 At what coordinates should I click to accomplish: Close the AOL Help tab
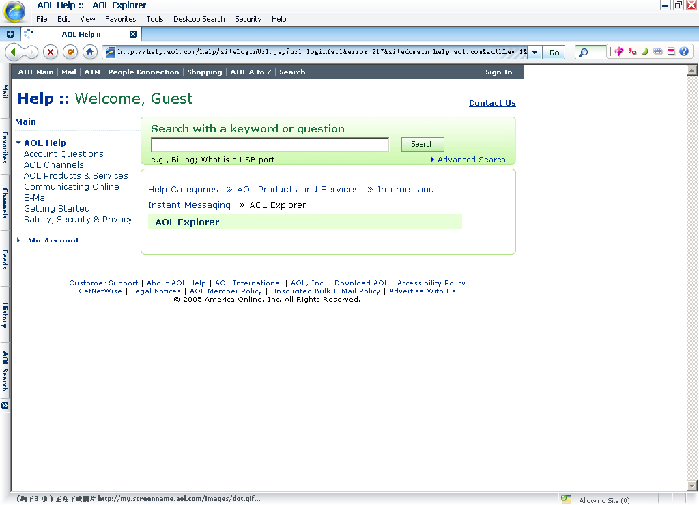tap(133, 34)
